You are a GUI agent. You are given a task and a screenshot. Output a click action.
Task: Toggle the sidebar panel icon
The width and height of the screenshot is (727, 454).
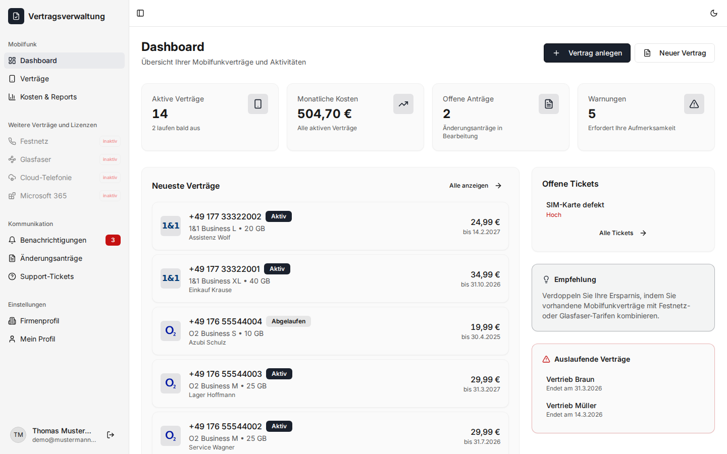coord(140,13)
